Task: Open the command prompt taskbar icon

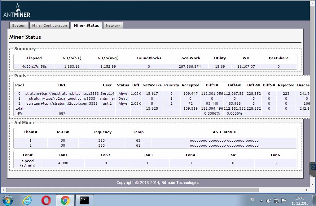Action: tap(84, 200)
